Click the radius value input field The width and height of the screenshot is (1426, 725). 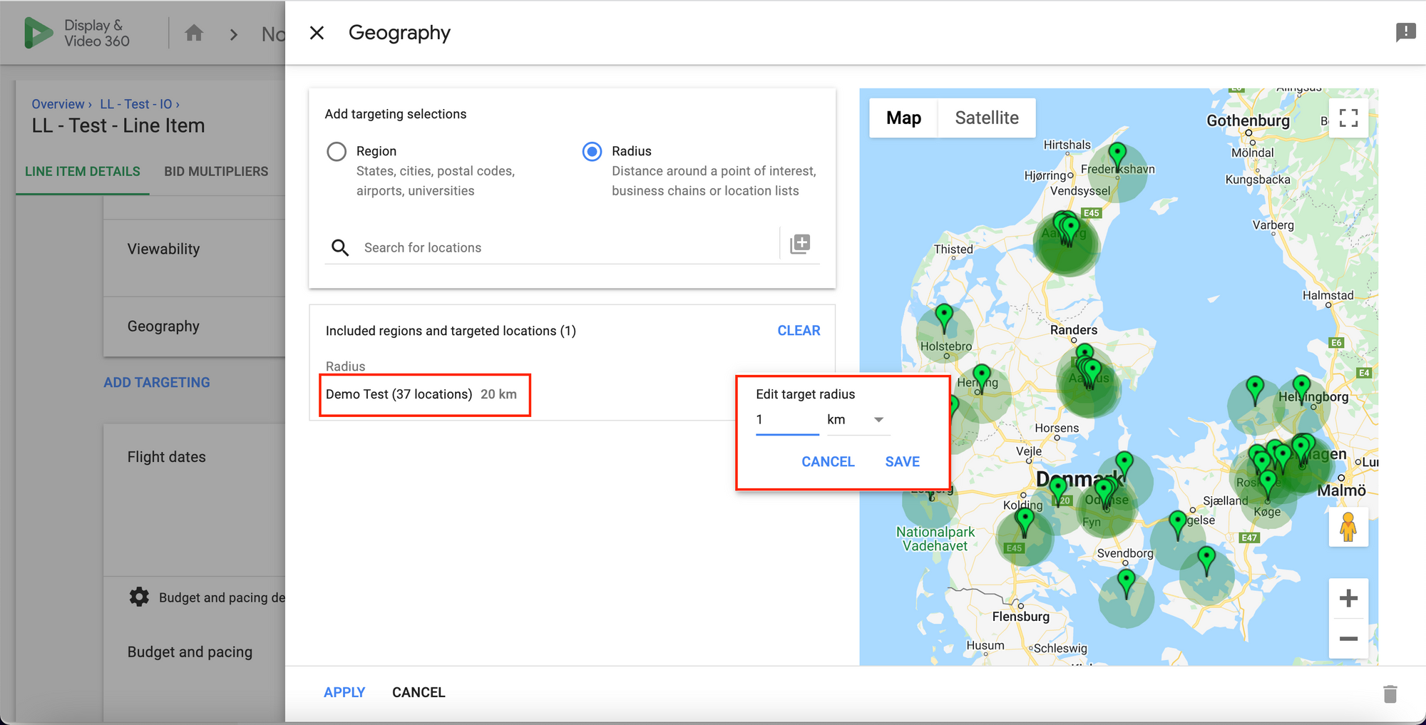pos(787,420)
